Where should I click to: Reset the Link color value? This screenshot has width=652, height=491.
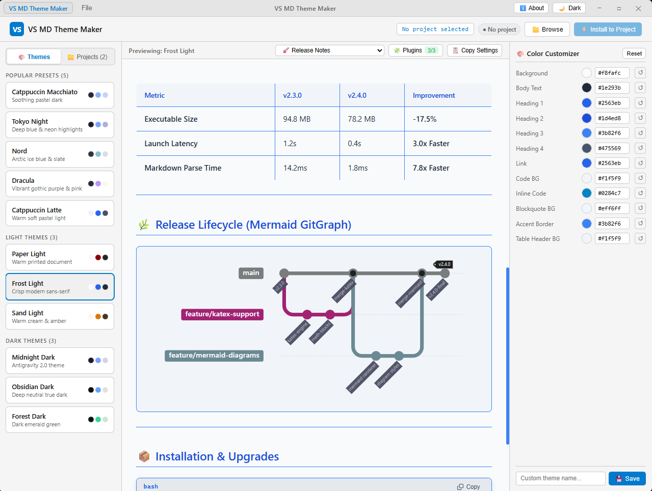[x=641, y=163]
